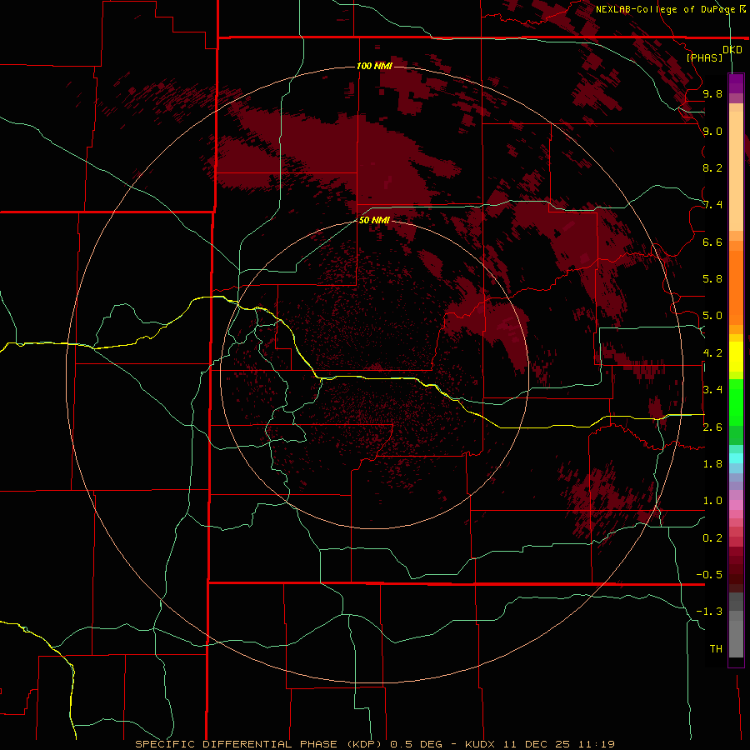Select the 8.2 legend value
The height and width of the screenshot is (750, 750).
[x=712, y=167]
